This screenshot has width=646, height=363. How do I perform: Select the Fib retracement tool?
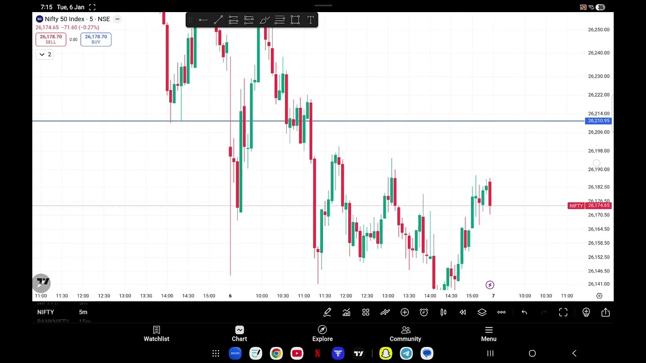(x=233, y=20)
